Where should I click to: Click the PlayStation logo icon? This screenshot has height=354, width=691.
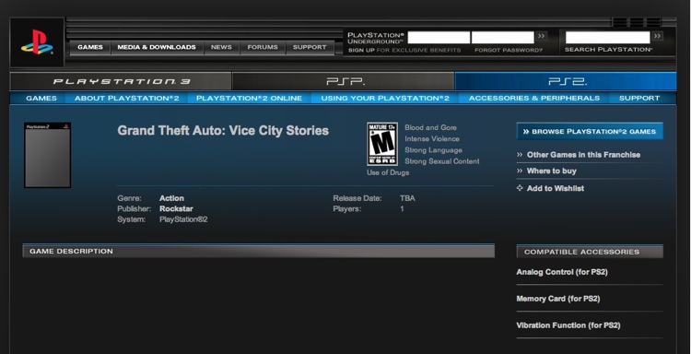[37, 42]
